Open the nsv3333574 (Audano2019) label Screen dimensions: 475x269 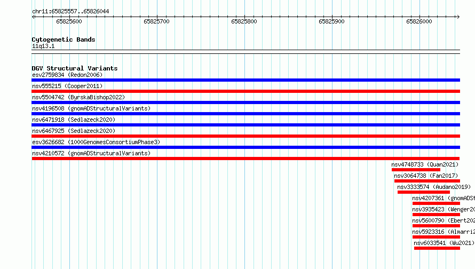pos(434,187)
